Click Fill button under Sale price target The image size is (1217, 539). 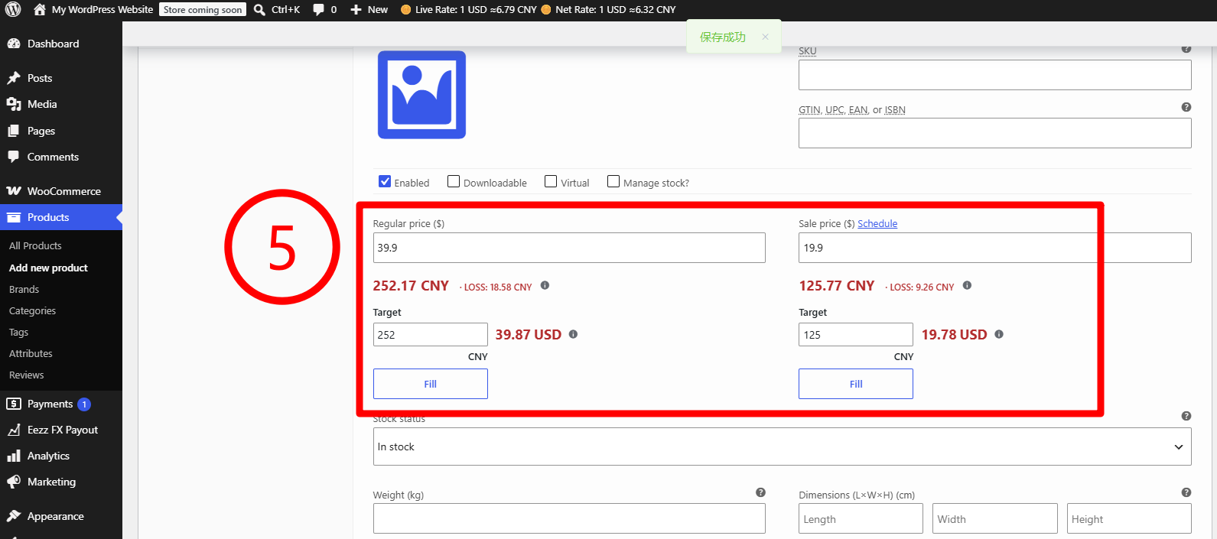click(x=856, y=384)
